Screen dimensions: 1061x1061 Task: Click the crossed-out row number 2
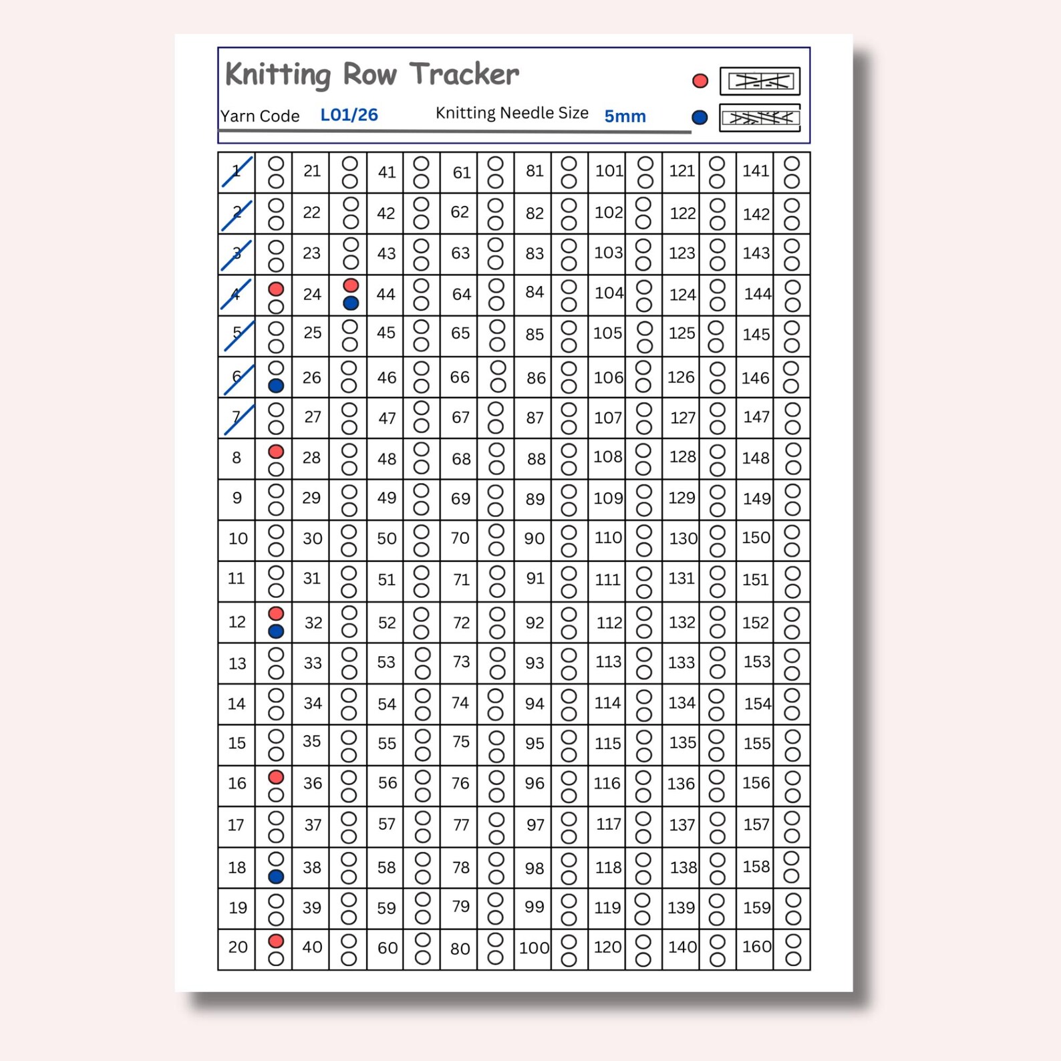click(x=237, y=214)
